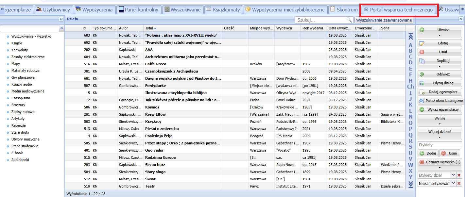The height and width of the screenshot is (197, 465).
Task: Select the Quo vadis row title
Action: 154,150
